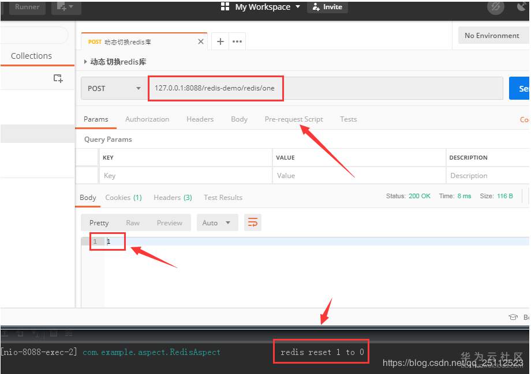The image size is (531, 374).
Task: Open the Test Results tab
Action: (223, 198)
